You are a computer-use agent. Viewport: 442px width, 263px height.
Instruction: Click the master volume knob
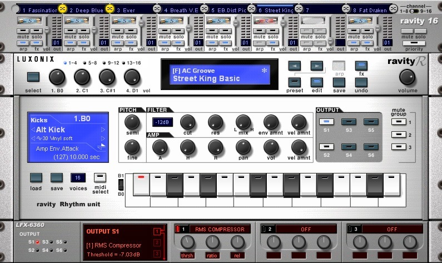pos(407,77)
